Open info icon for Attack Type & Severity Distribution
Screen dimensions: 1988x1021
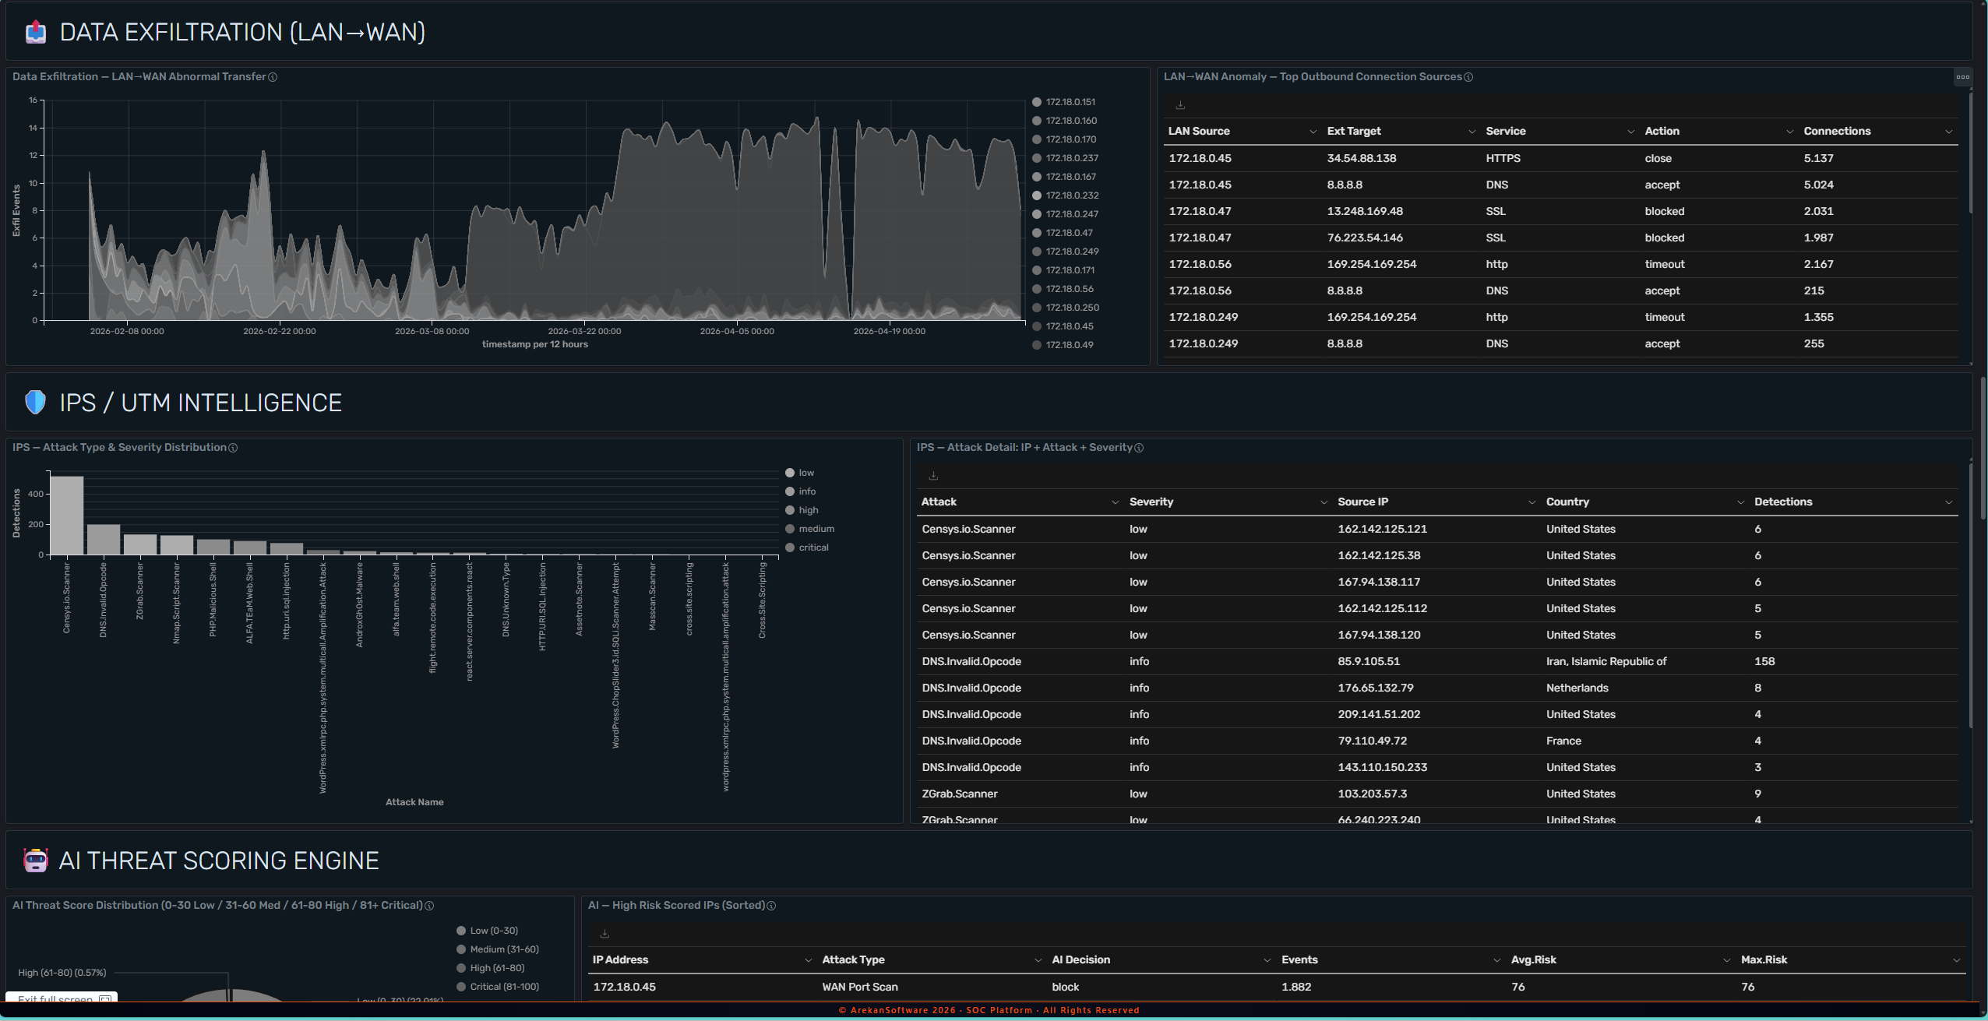[x=233, y=448]
